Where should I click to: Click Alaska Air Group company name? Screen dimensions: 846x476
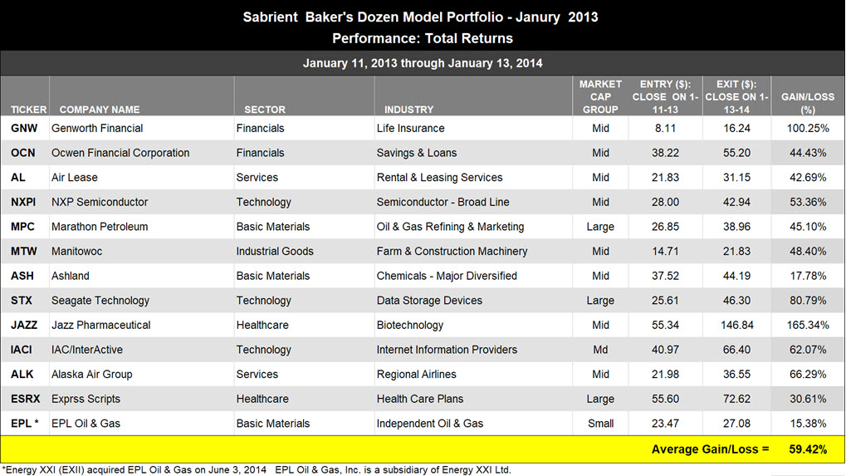pos(91,375)
